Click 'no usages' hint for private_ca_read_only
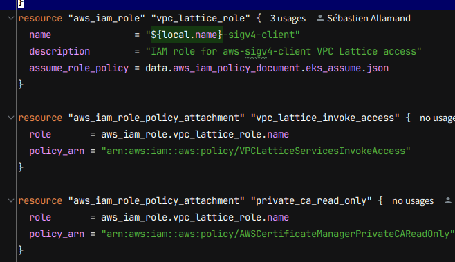This screenshot has width=455, height=262. [x=413, y=201]
